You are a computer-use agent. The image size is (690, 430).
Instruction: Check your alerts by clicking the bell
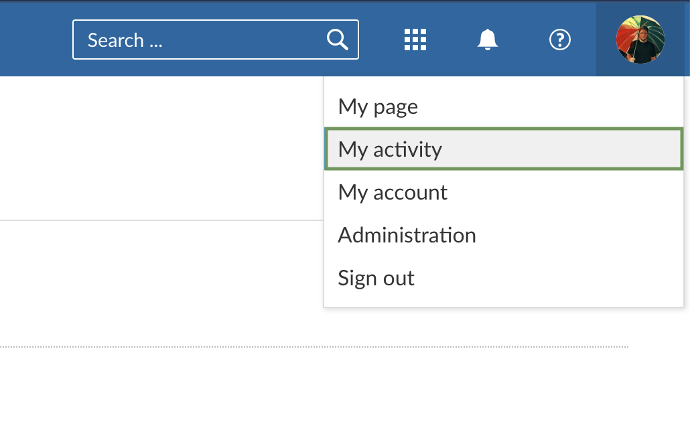coord(487,40)
